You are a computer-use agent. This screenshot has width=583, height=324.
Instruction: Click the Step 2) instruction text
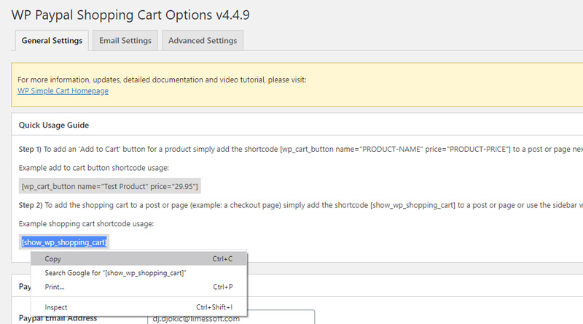pyautogui.click(x=301, y=205)
